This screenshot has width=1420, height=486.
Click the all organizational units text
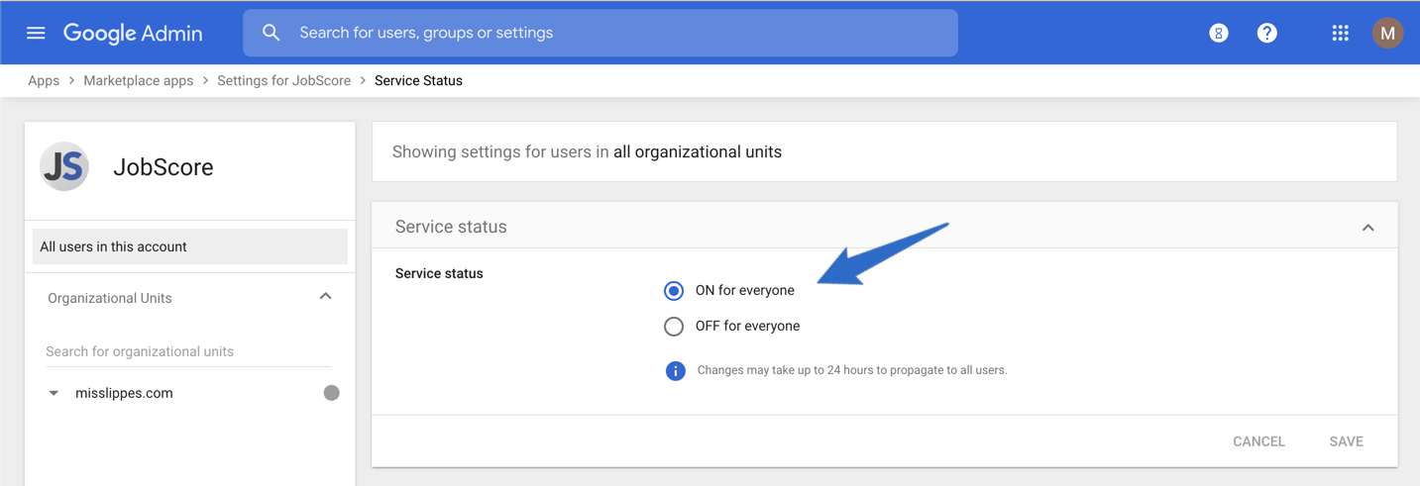click(x=698, y=152)
